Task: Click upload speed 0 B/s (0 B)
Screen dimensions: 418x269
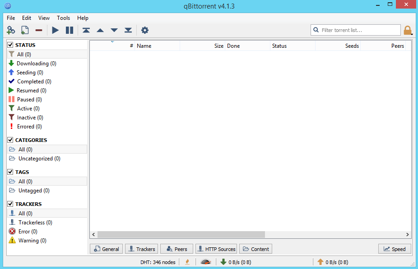Action: [x=333, y=262]
